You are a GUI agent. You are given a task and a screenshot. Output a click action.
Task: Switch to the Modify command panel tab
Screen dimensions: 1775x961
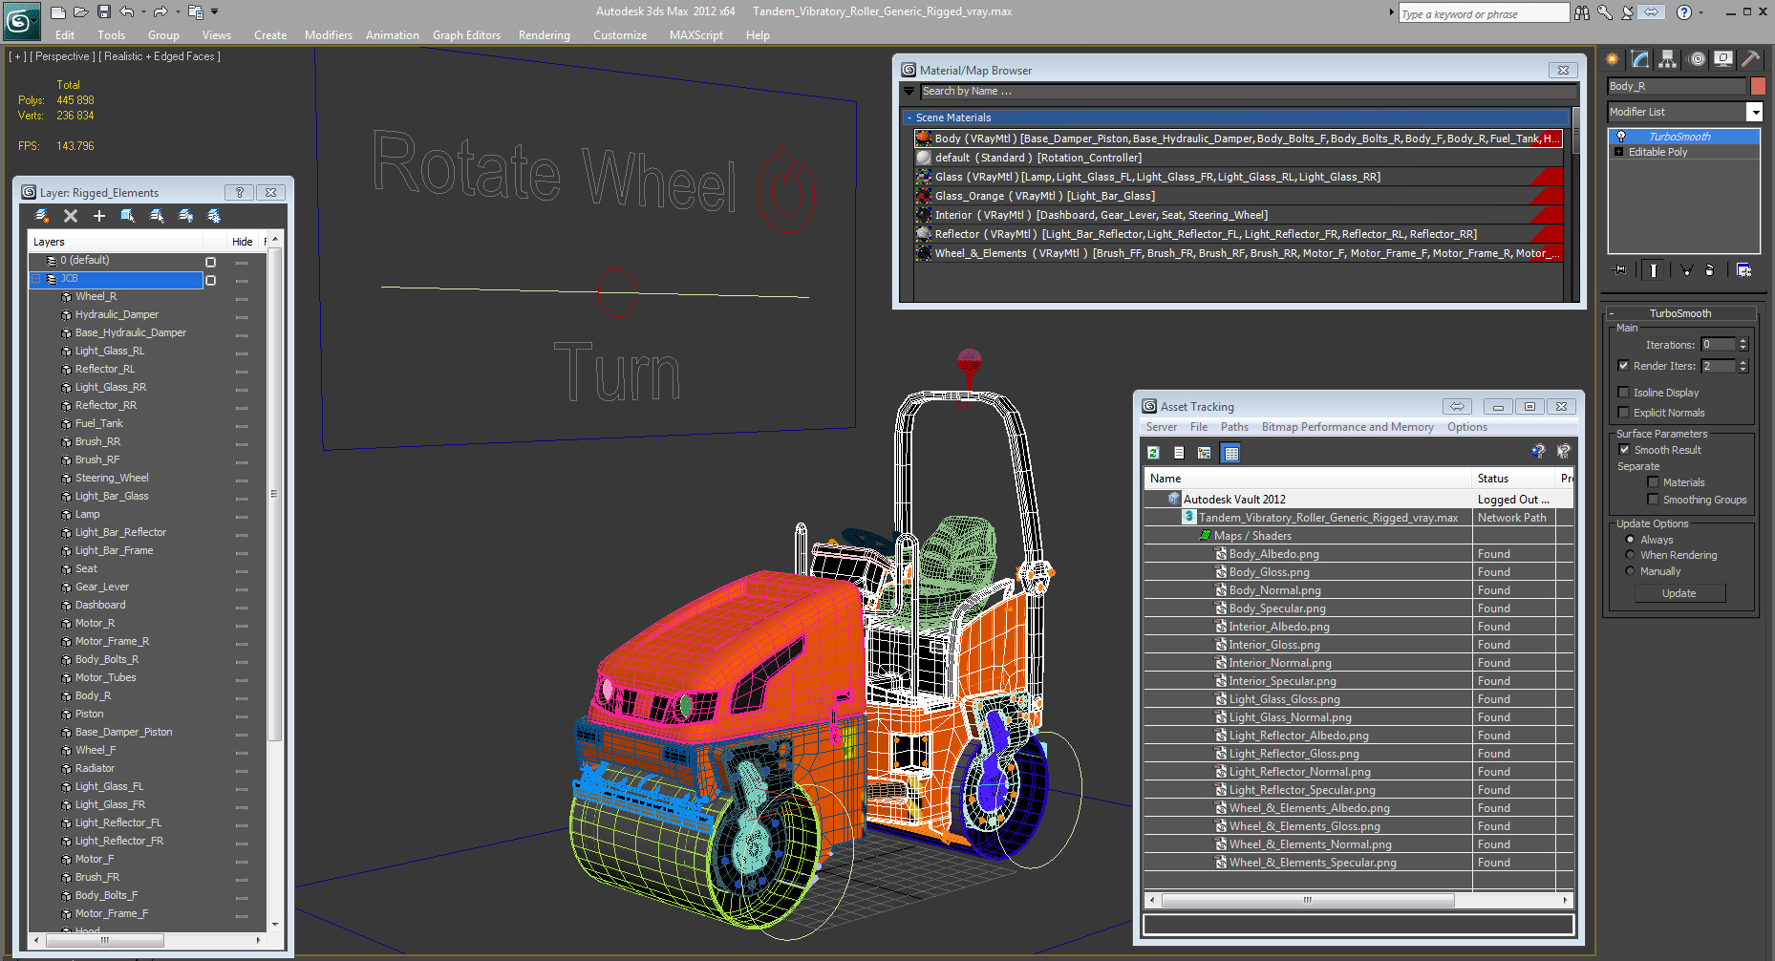coord(1640,59)
